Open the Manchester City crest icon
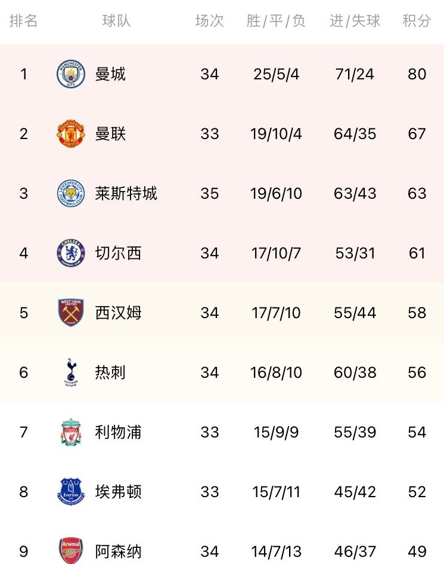The width and height of the screenshot is (444, 564). pyautogui.click(x=71, y=74)
